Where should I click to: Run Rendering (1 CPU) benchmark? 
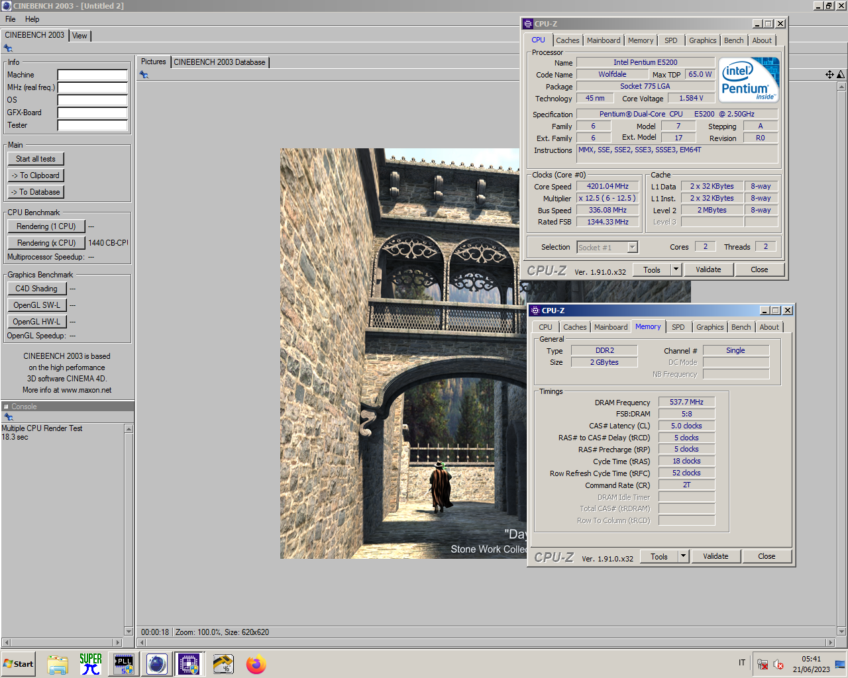pos(46,226)
